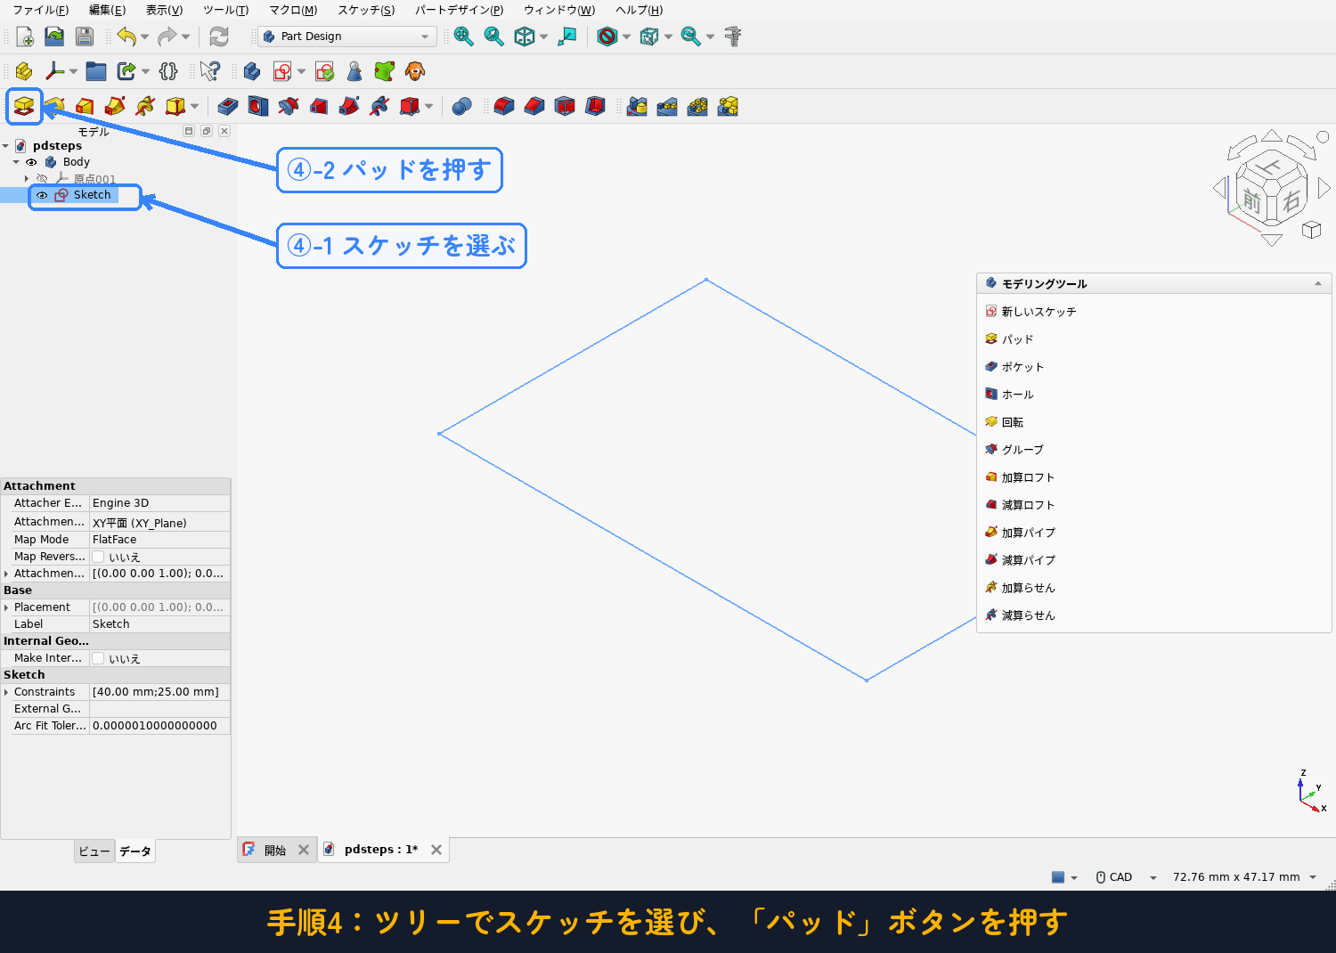Expand the 原点001 tree node
The height and width of the screenshot is (953, 1336).
pos(27,179)
